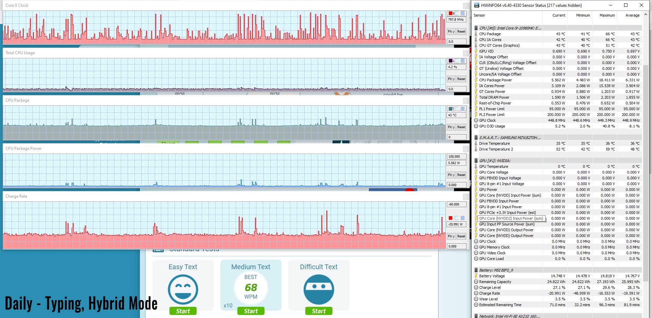Expand the S.M.A.R.T. Samsung drive sensor group
This screenshot has height=318, width=652.
coord(476,138)
